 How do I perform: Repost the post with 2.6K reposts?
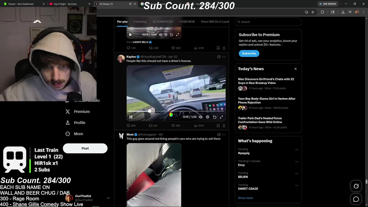click(x=154, y=48)
